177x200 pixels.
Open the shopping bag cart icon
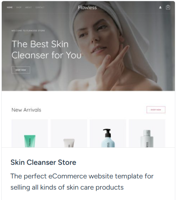(168, 7)
